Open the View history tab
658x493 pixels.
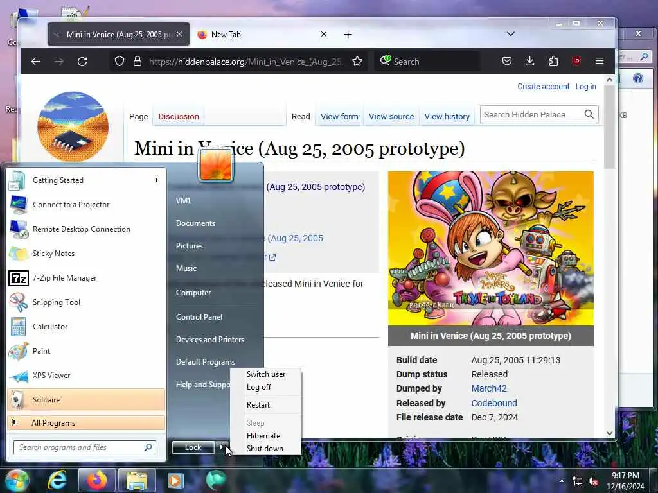447,117
